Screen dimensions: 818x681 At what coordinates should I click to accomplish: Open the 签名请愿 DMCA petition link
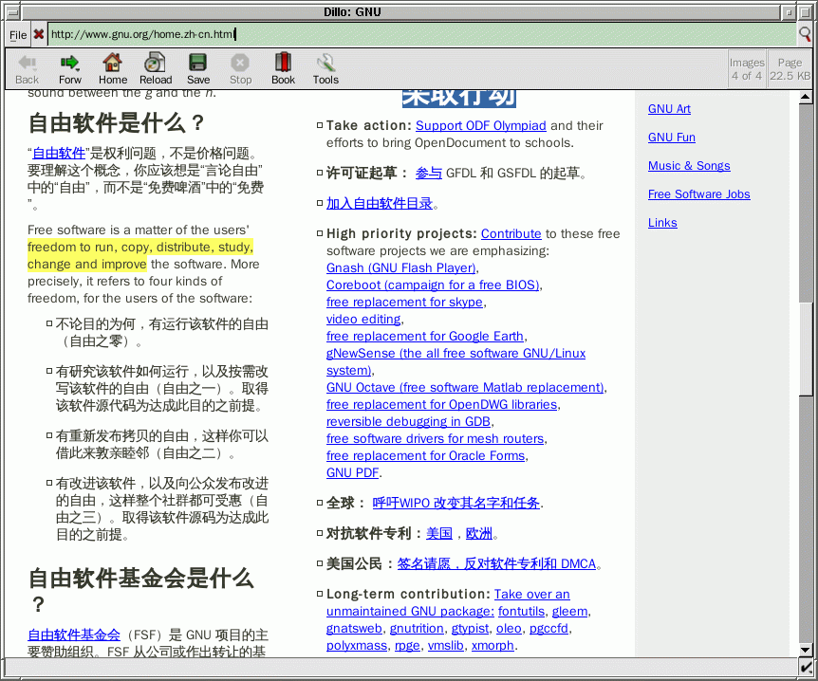click(496, 563)
